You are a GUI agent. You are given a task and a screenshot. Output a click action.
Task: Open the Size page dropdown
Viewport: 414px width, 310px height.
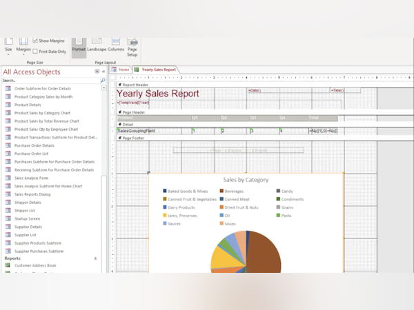coord(8,47)
